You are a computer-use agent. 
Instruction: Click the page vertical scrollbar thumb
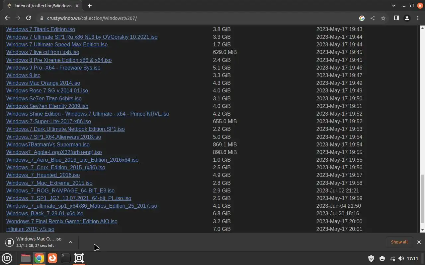click(x=422, y=199)
